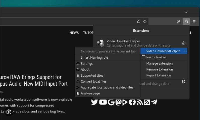Open the list-all-tabs chevron in tab bar
Image resolution: width=200 pixels, height=120 pixels.
coord(186,12)
